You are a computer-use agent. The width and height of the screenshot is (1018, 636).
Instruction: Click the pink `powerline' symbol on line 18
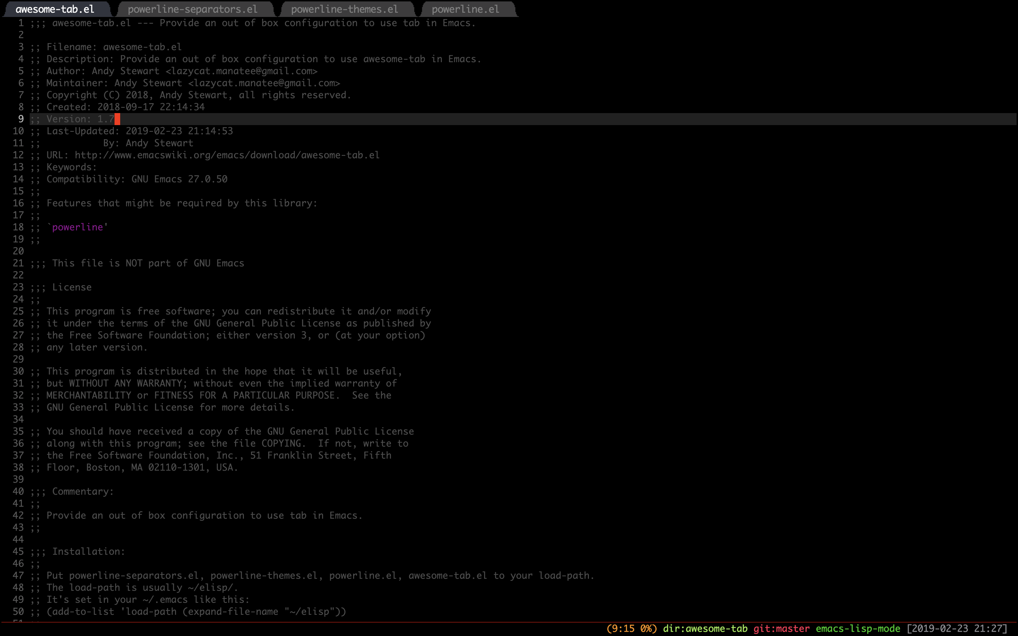click(78, 227)
